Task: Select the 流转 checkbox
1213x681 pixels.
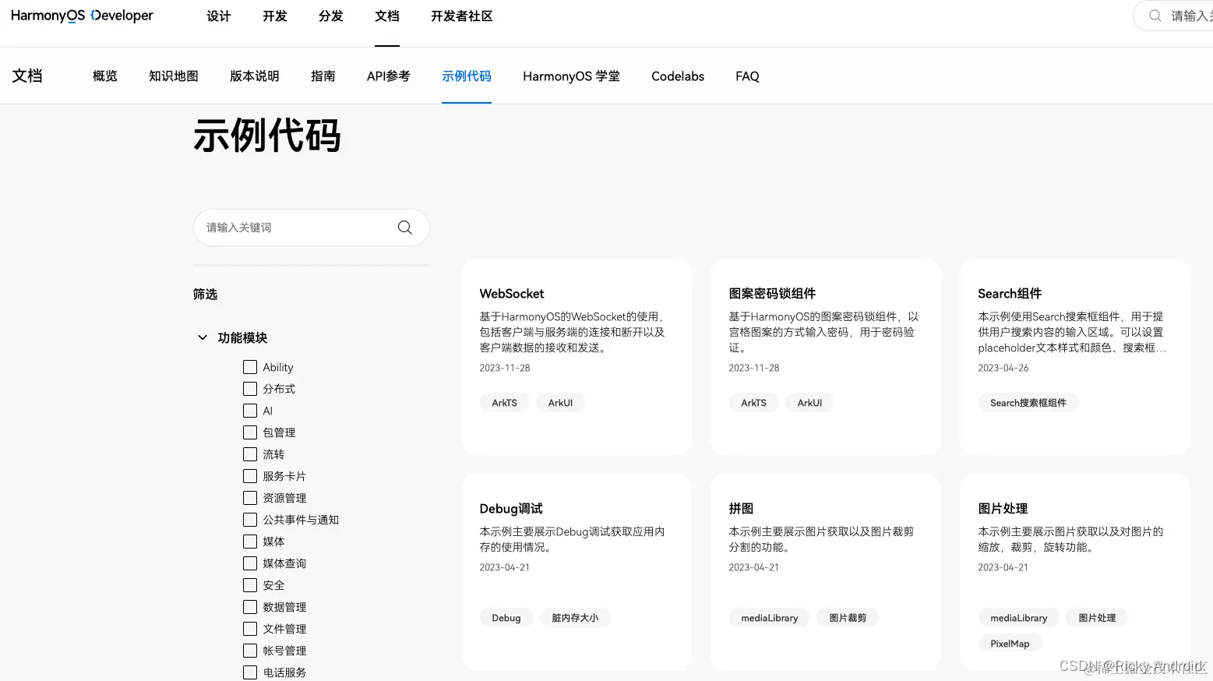Action: coord(250,454)
